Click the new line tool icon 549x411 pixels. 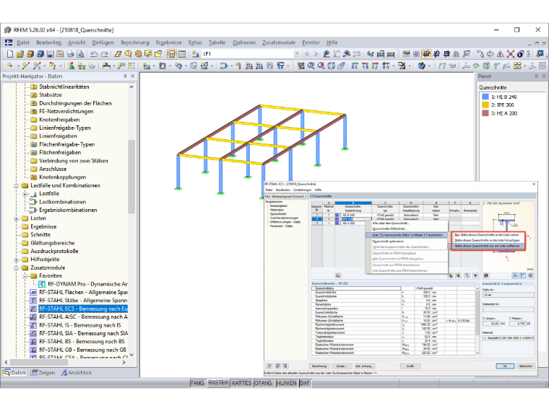25,66
